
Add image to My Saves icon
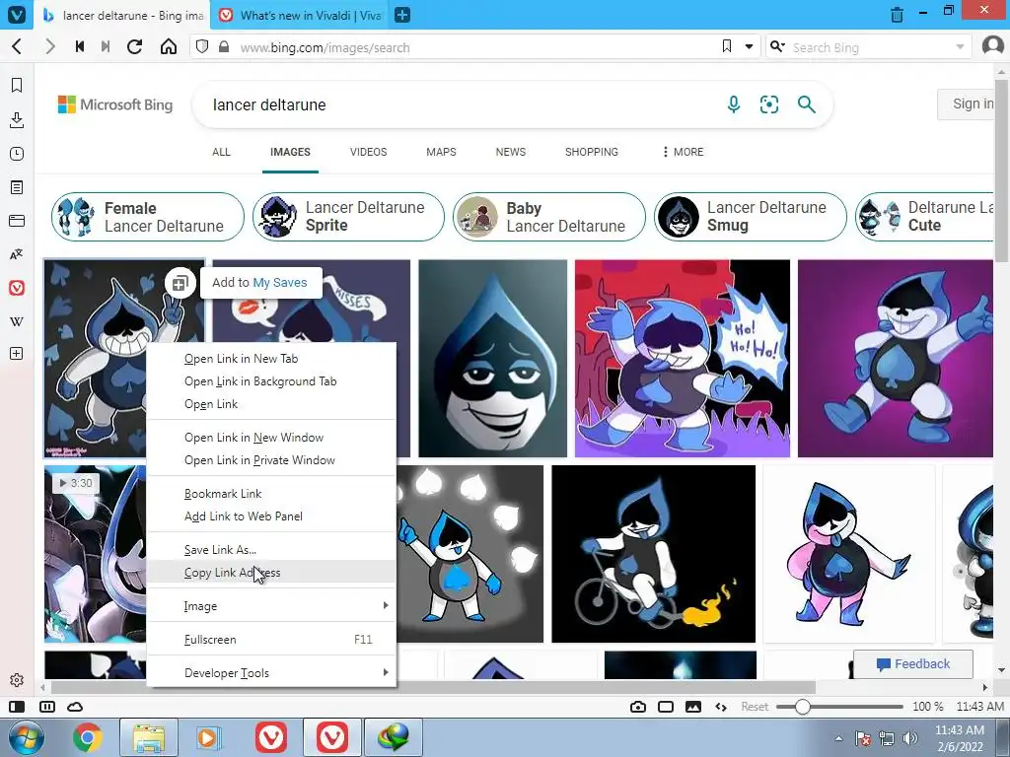180,283
